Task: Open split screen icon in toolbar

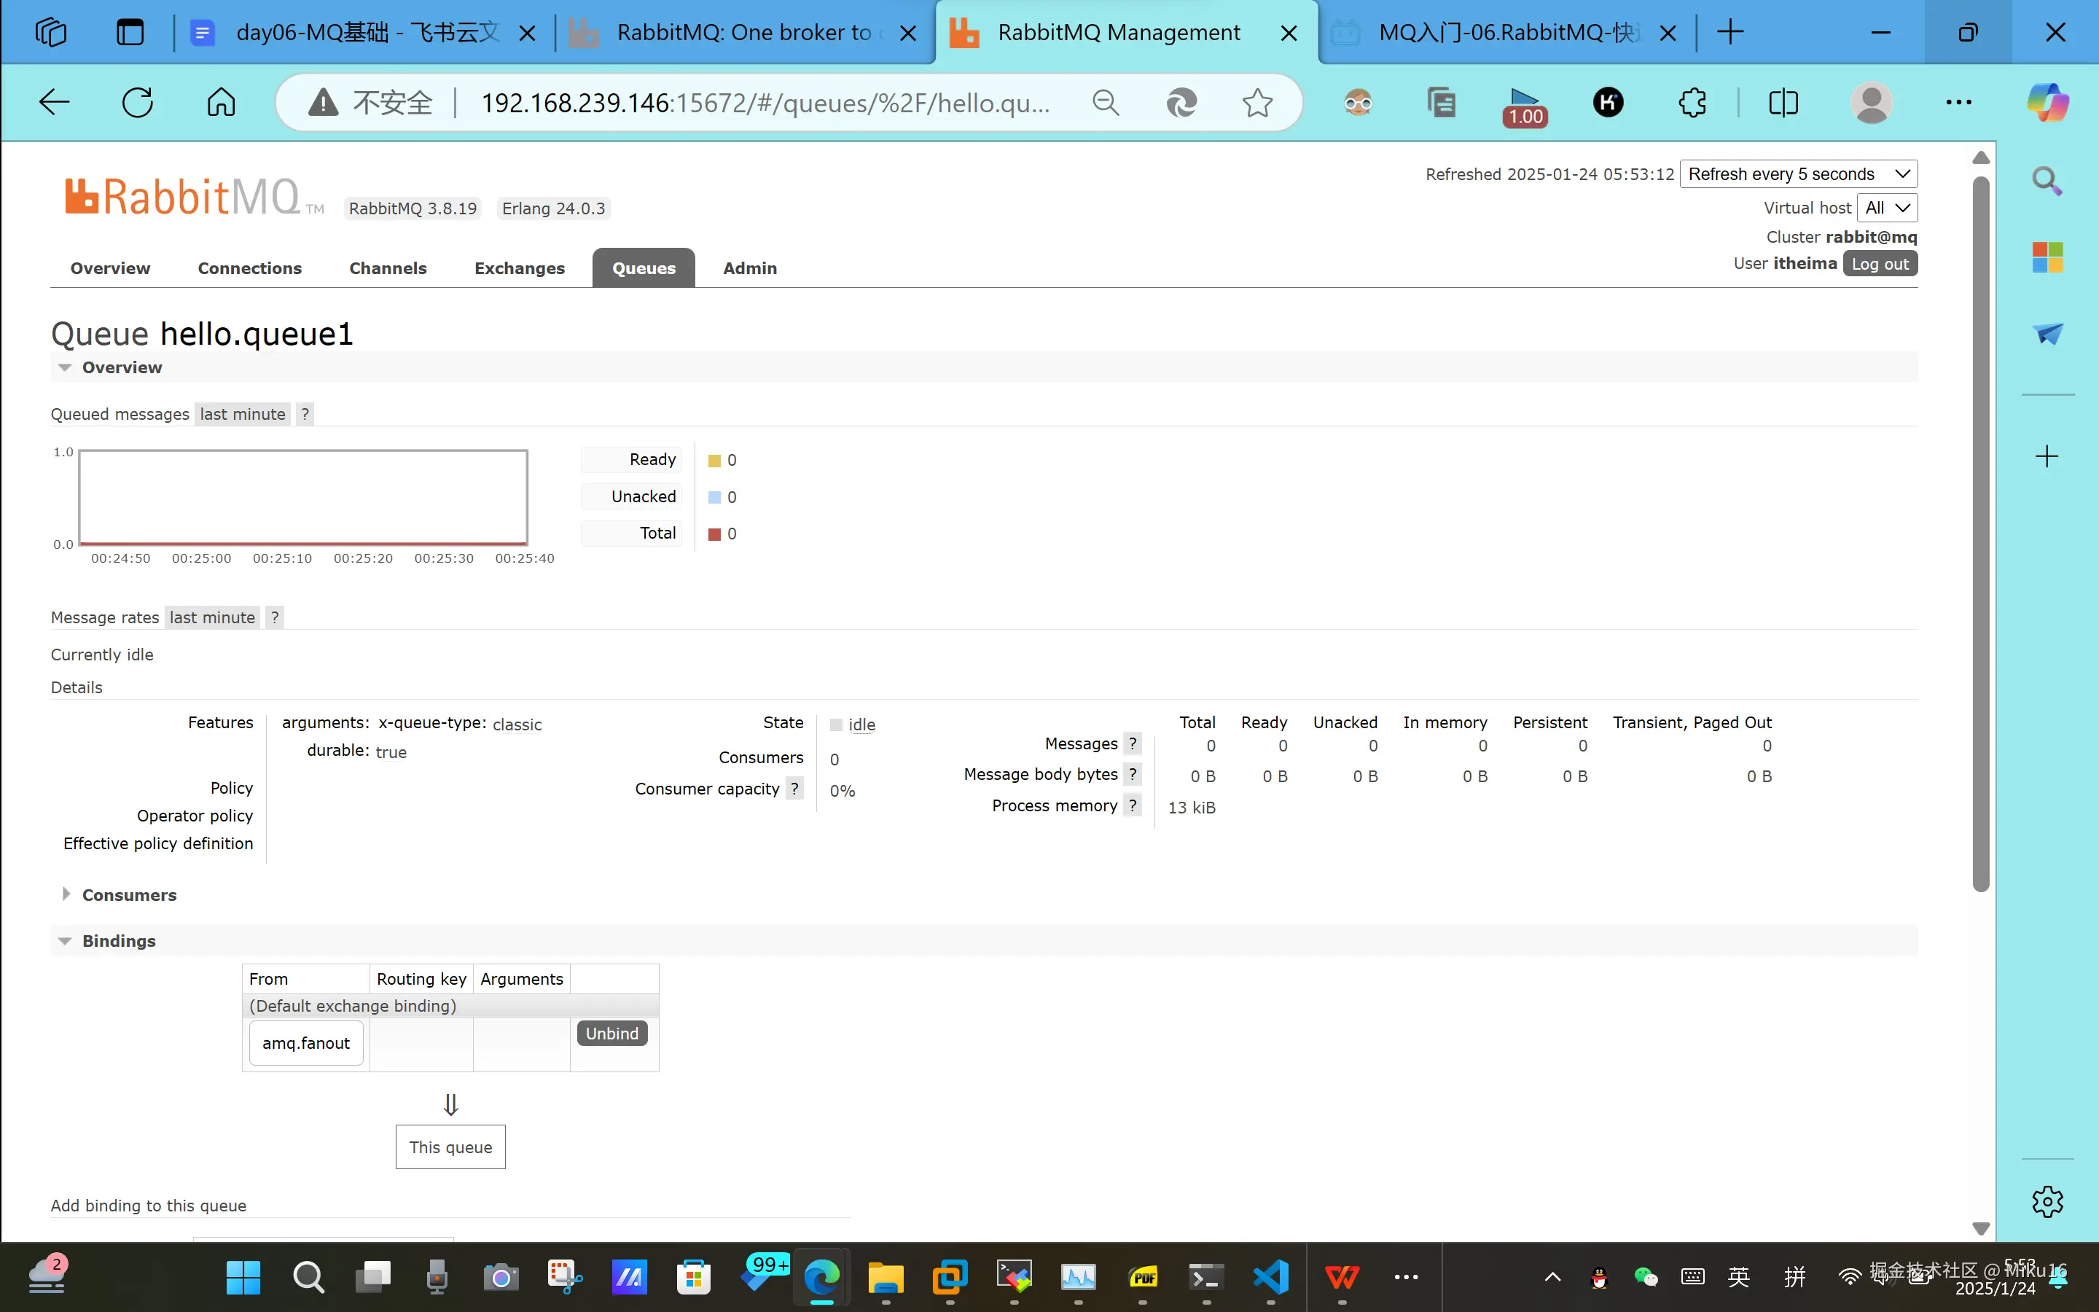Action: pyautogui.click(x=1783, y=102)
